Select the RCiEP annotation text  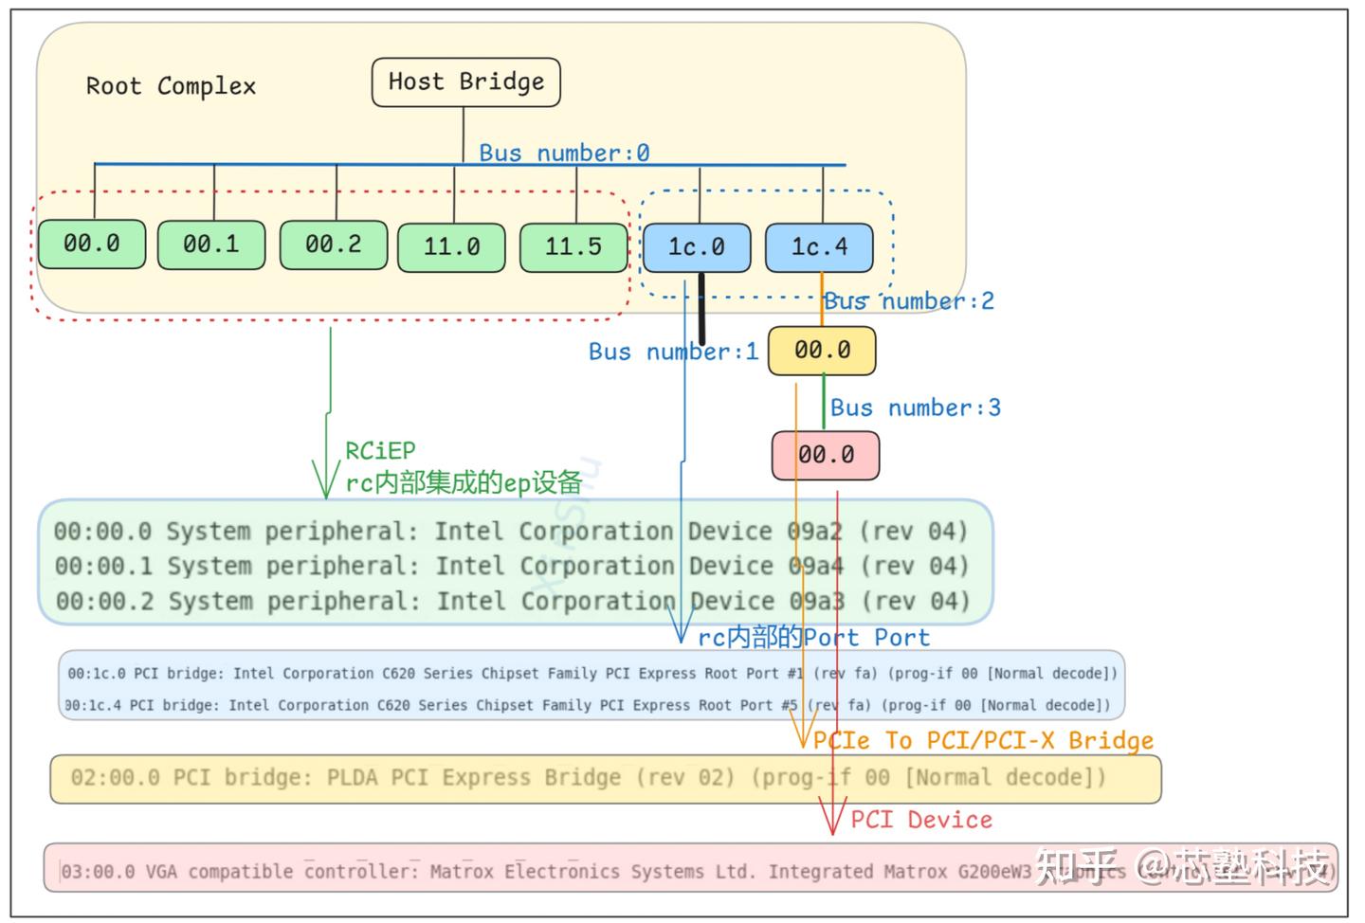[379, 448]
